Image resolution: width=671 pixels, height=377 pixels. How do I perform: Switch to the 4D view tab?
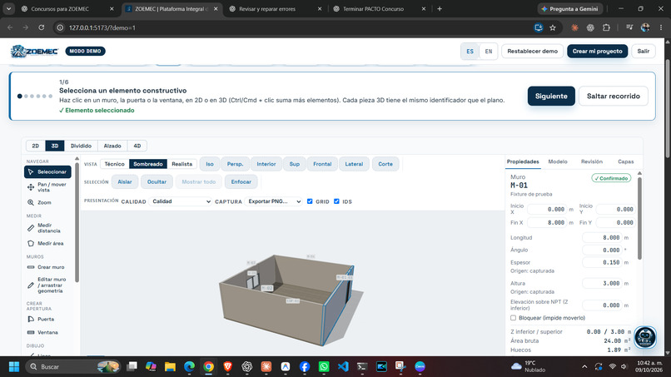[137, 146]
